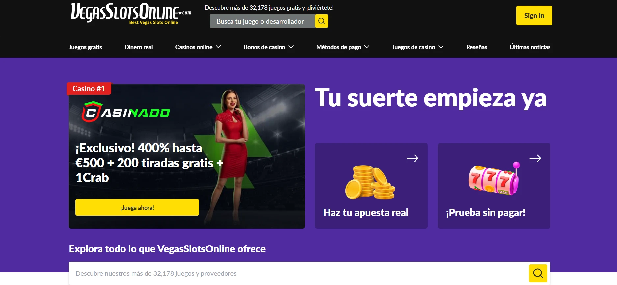617x285 pixels.
Task: Click the ¡Juega ahora! button
Action: tap(137, 207)
